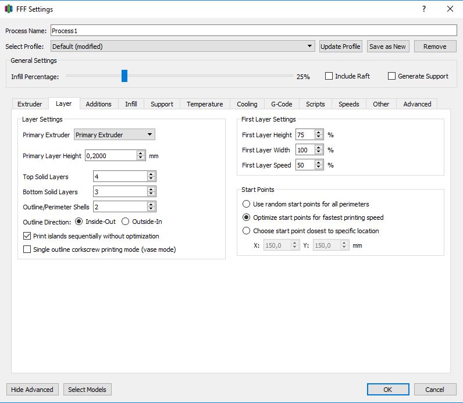Screen dimensions: 463x403
Task: Decrease First Layer Height with down arrow
Action: point(318,137)
